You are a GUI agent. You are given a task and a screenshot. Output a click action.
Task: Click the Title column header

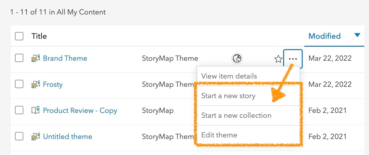tap(39, 36)
